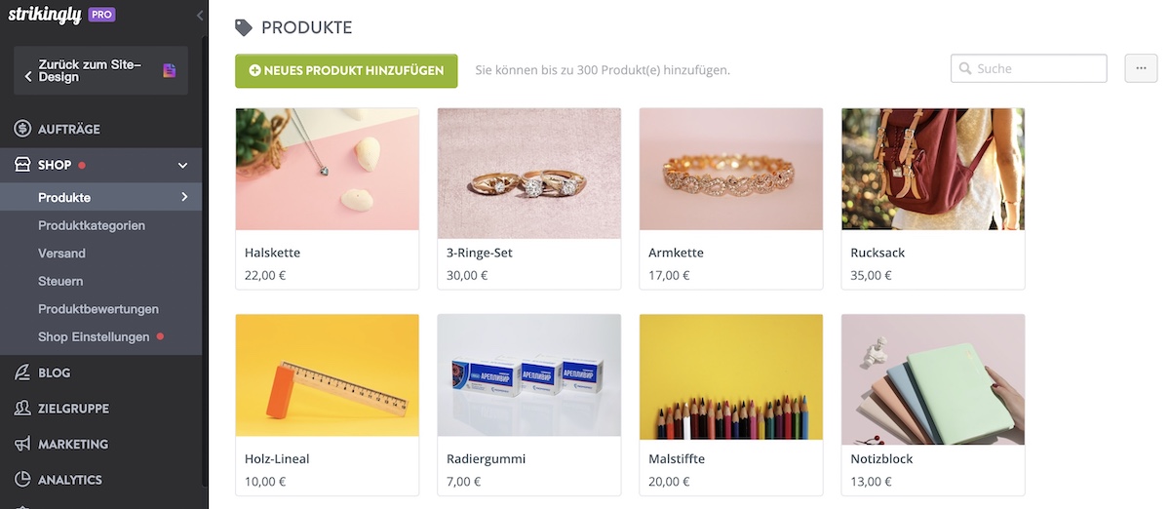Image resolution: width=1170 pixels, height=509 pixels.
Task: Click the Marketing megaphone icon
Action: pyautogui.click(x=22, y=444)
